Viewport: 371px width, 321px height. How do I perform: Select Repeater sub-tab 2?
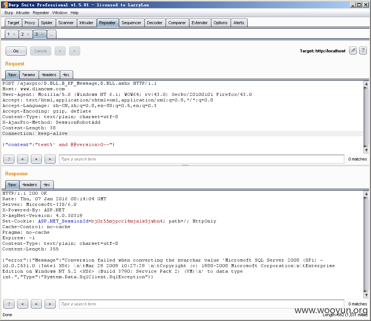23,34
